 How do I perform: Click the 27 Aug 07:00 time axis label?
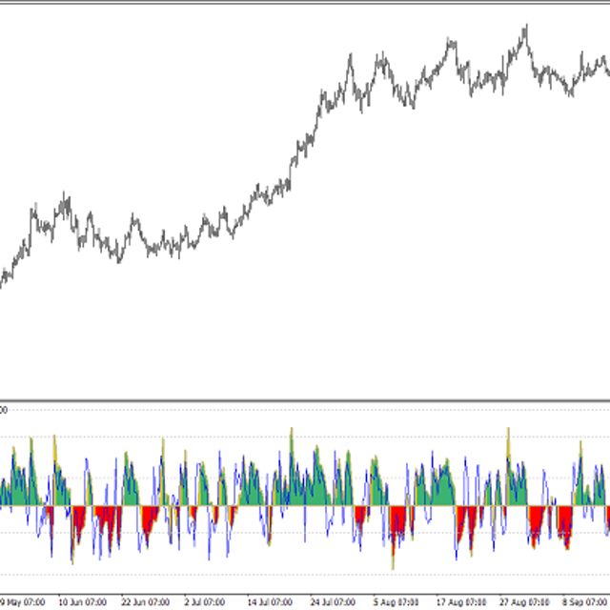tap(522, 601)
